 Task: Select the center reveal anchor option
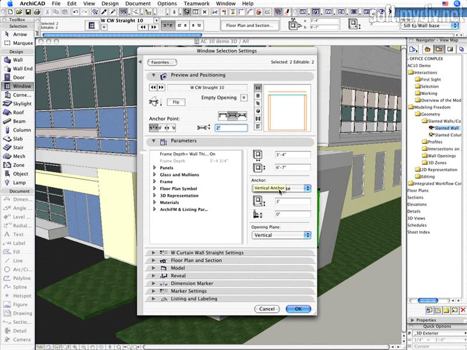[233, 116]
